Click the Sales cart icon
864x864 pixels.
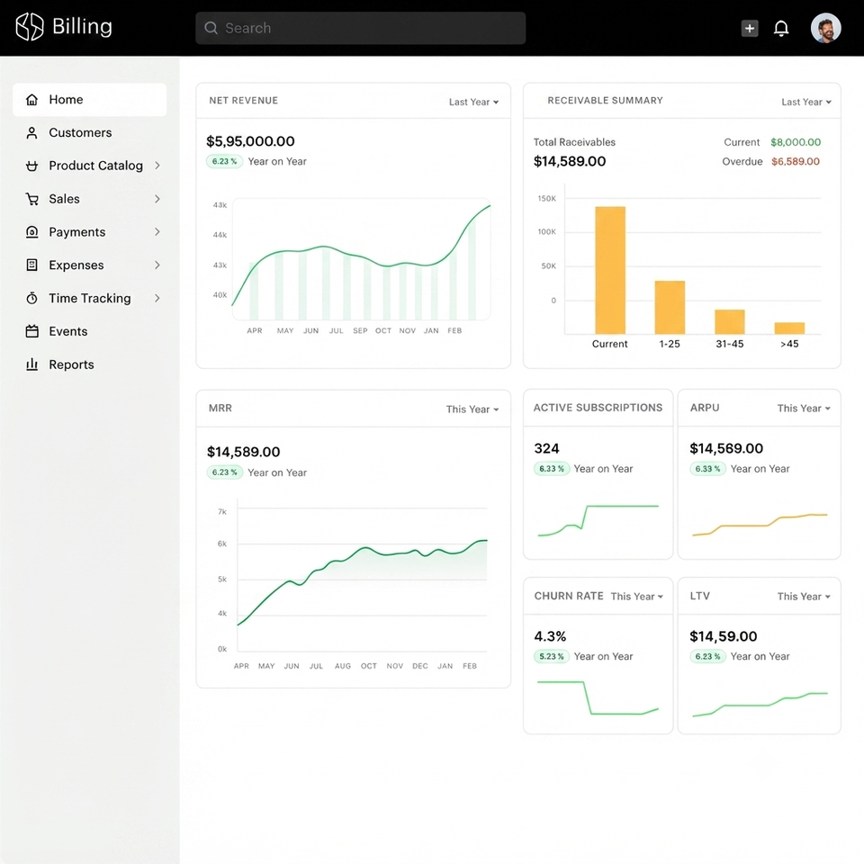click(32, 199)
